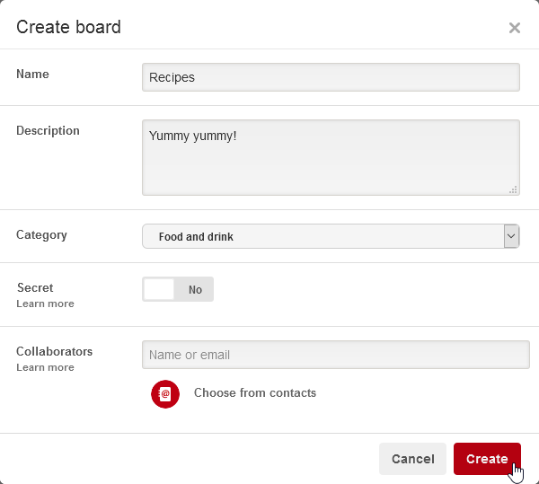Expand Category using the chevron arrow
This screenshot has width=539, height=484.
pyautogui.click(x=511, y=237)
